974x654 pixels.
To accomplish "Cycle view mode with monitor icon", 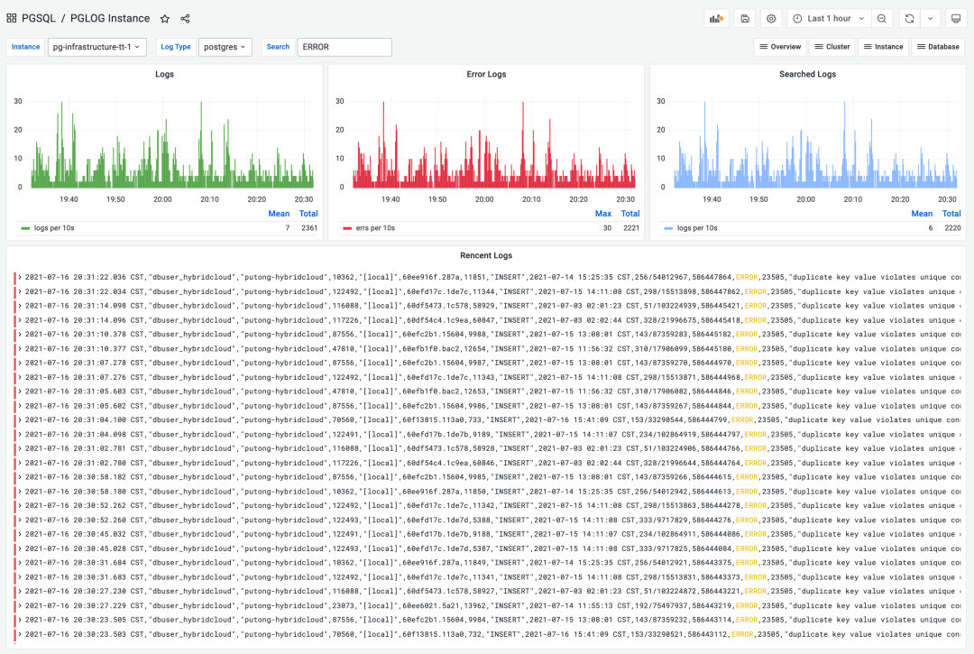I will [956, 19].
